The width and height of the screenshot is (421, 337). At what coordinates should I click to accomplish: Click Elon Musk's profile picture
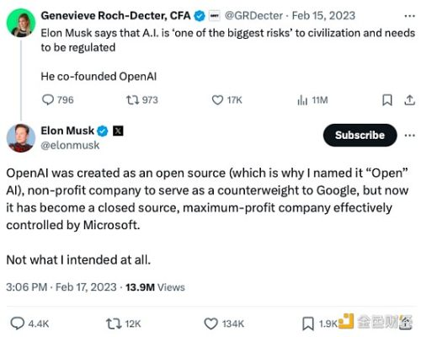pyautogui.click(x=21, y=138)
